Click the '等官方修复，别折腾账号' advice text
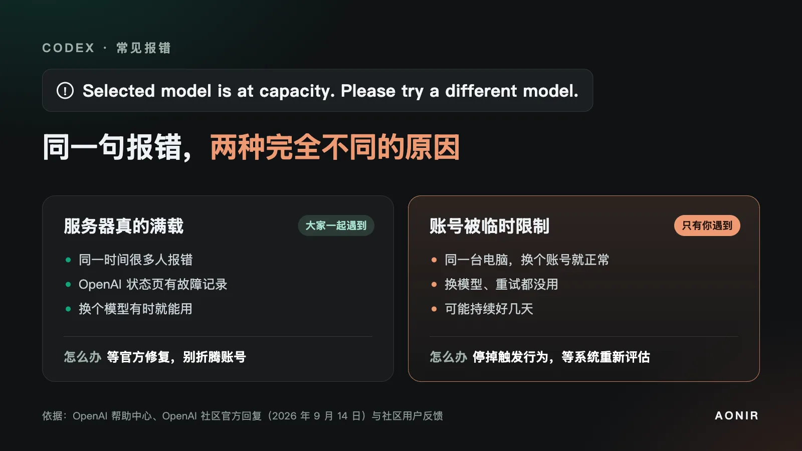 [176, 357]
